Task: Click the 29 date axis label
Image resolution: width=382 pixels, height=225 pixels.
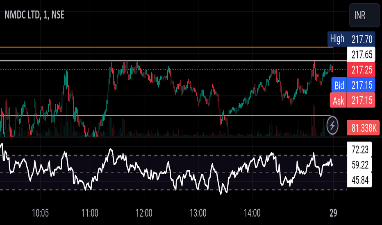Action: pyautogui.click(x=333, y=213)
